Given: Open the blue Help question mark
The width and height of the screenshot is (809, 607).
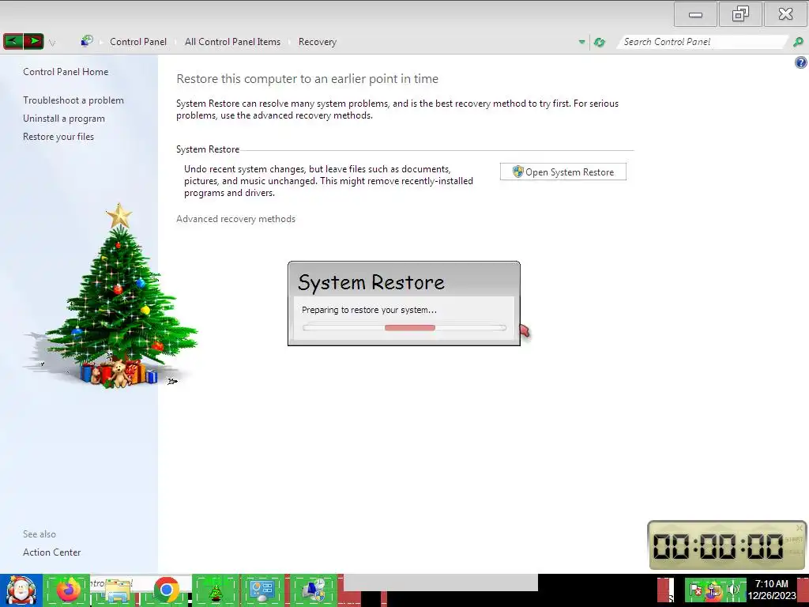Looking at the screenshot, I should click(x=801, y=63).
